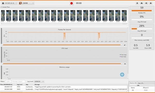This screenshot has width=155, height=93.
Task: Click the blue plus add button
Action: tap(122, 75)
